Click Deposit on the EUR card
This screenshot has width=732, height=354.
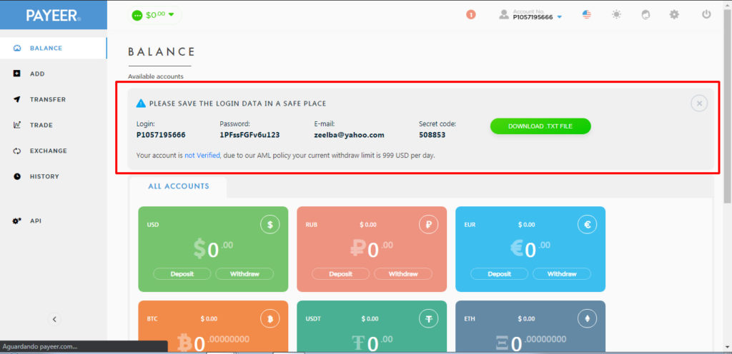[500, 274]
